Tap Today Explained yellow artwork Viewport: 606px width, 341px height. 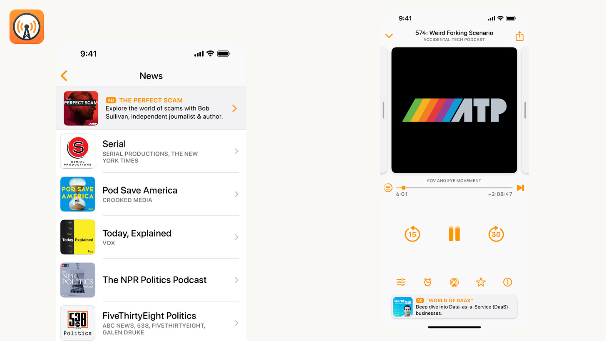[x=78, y=237]
